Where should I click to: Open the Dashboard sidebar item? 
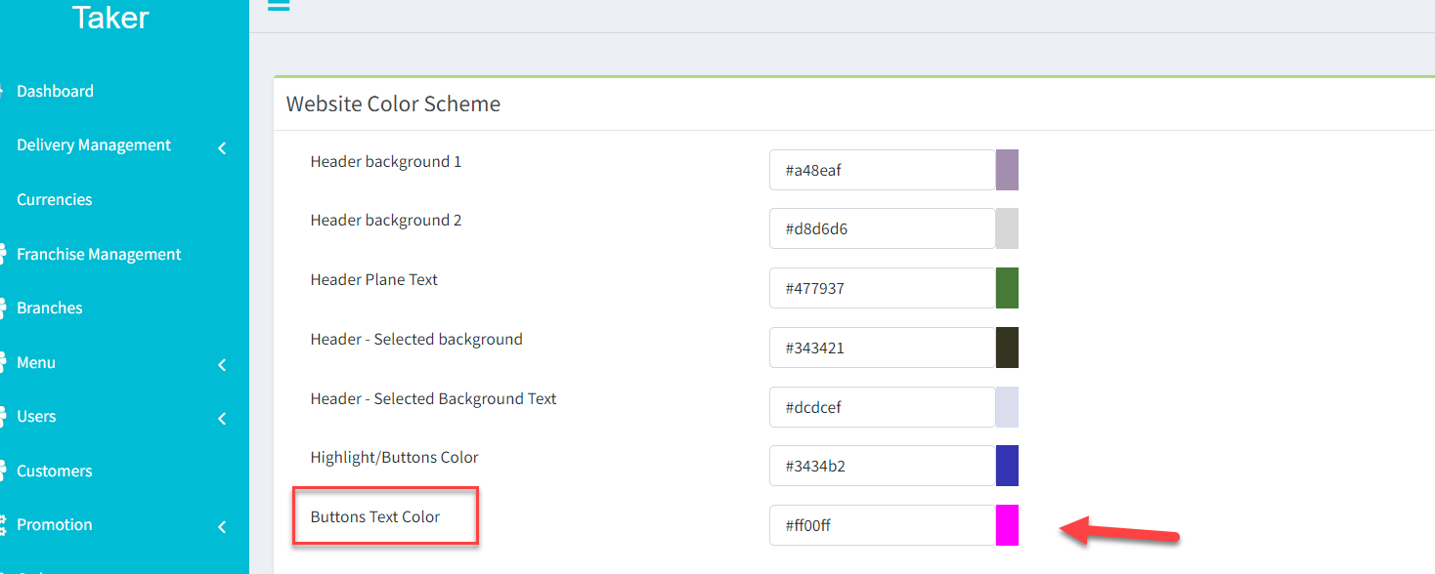(x=56, y=91)
